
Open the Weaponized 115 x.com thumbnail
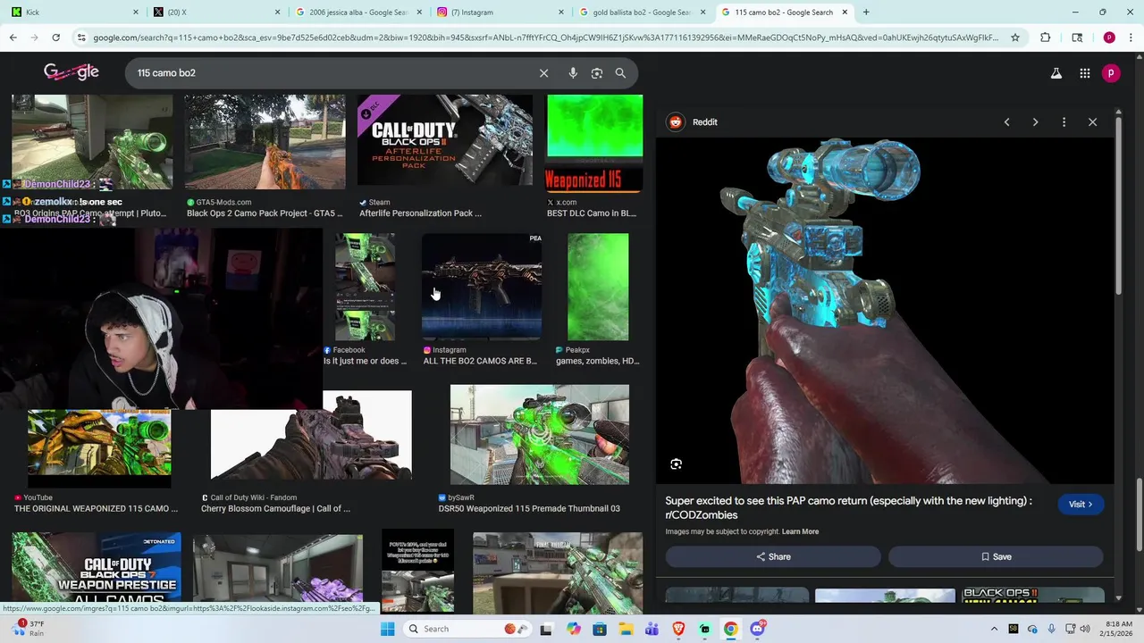click(594, 143)
